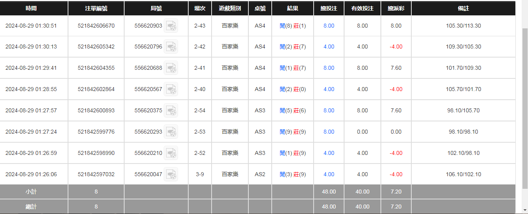Select blue bet amount of order 521842599776
Screen dimensions: 528x214
coord(329,132)
